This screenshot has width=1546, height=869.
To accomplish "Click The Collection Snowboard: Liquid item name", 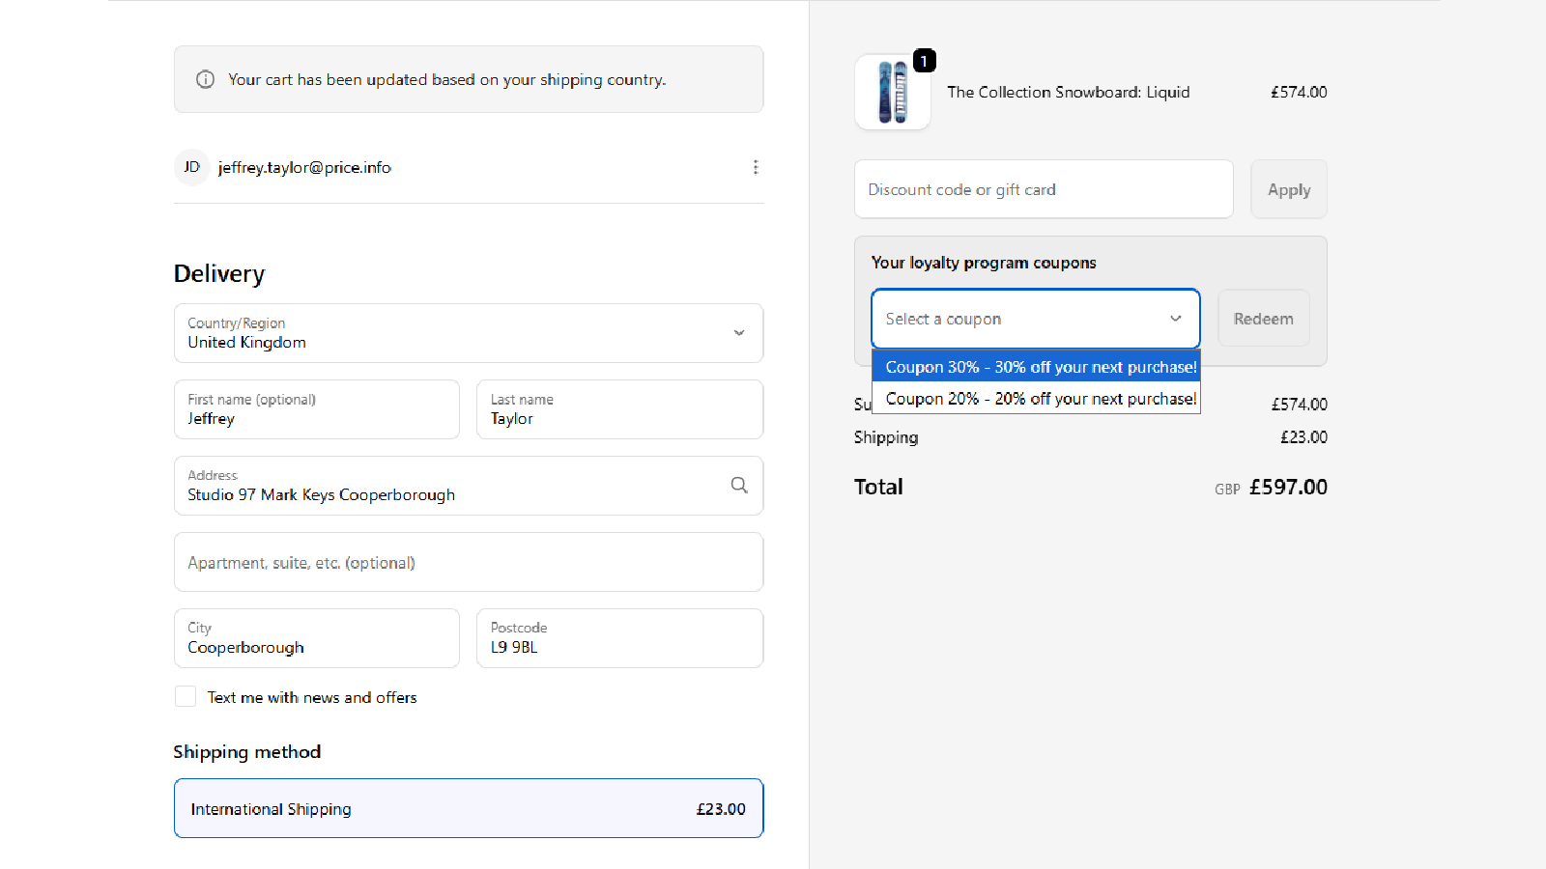I will pos(1069,92).
